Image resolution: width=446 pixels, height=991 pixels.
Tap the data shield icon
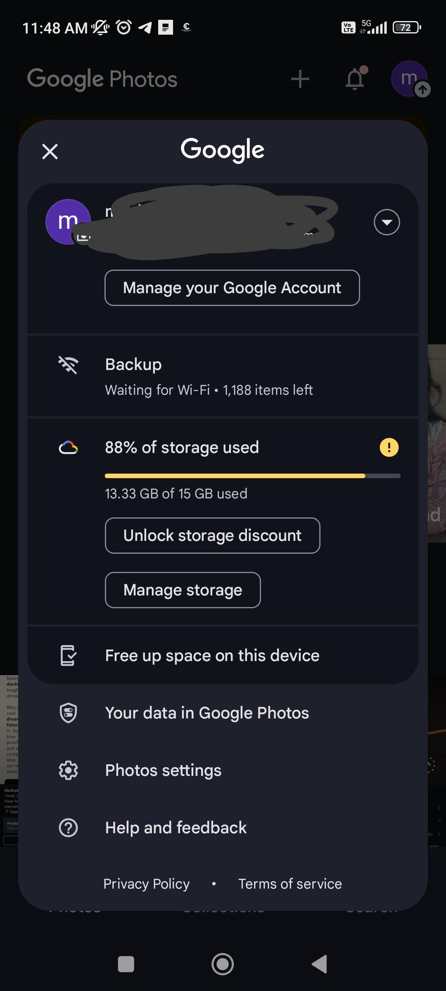[68, 713]
